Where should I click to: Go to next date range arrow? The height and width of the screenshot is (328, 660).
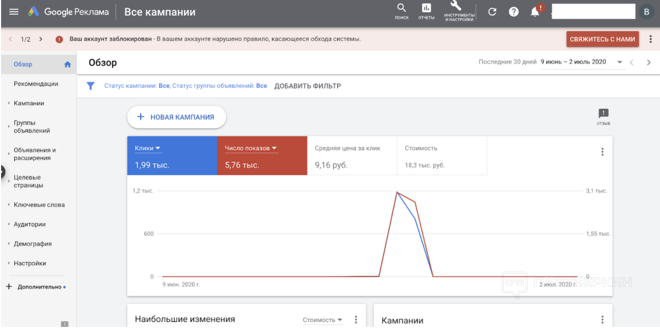[649, 62]
